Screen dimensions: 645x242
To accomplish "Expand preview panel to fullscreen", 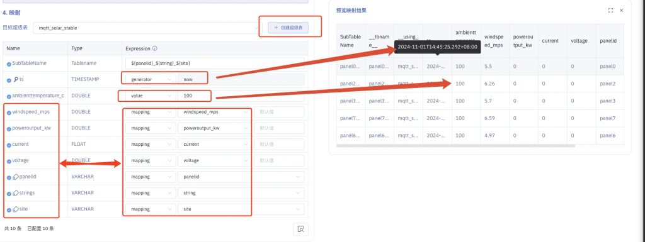I will pyautogui.click(x=611, y=11).
